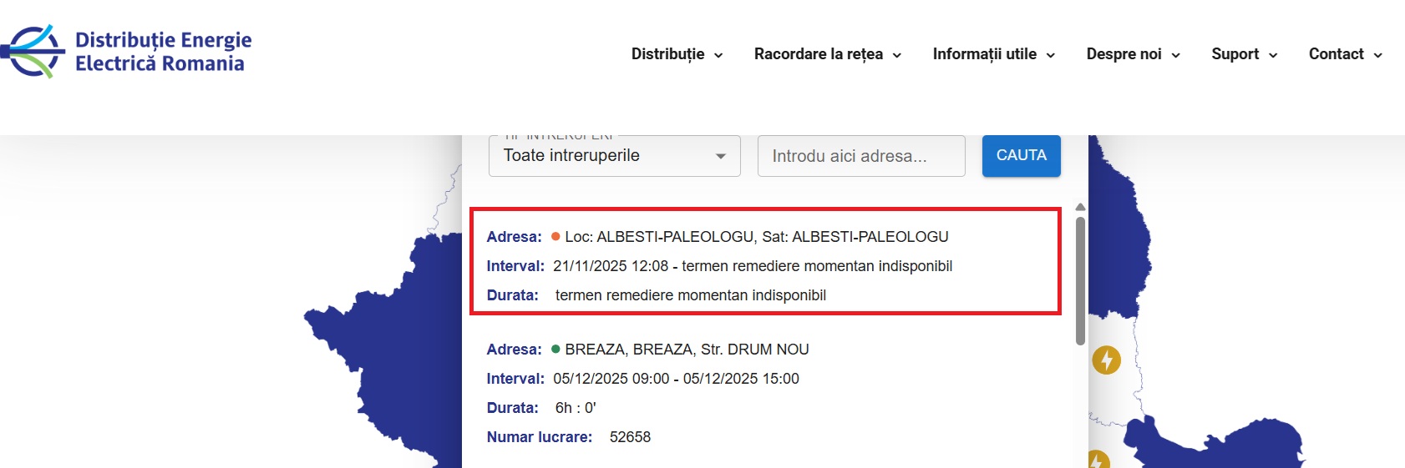Expand the chevron next to Contact
The height and width of the screenshot is (468, 1405).
1377,55
